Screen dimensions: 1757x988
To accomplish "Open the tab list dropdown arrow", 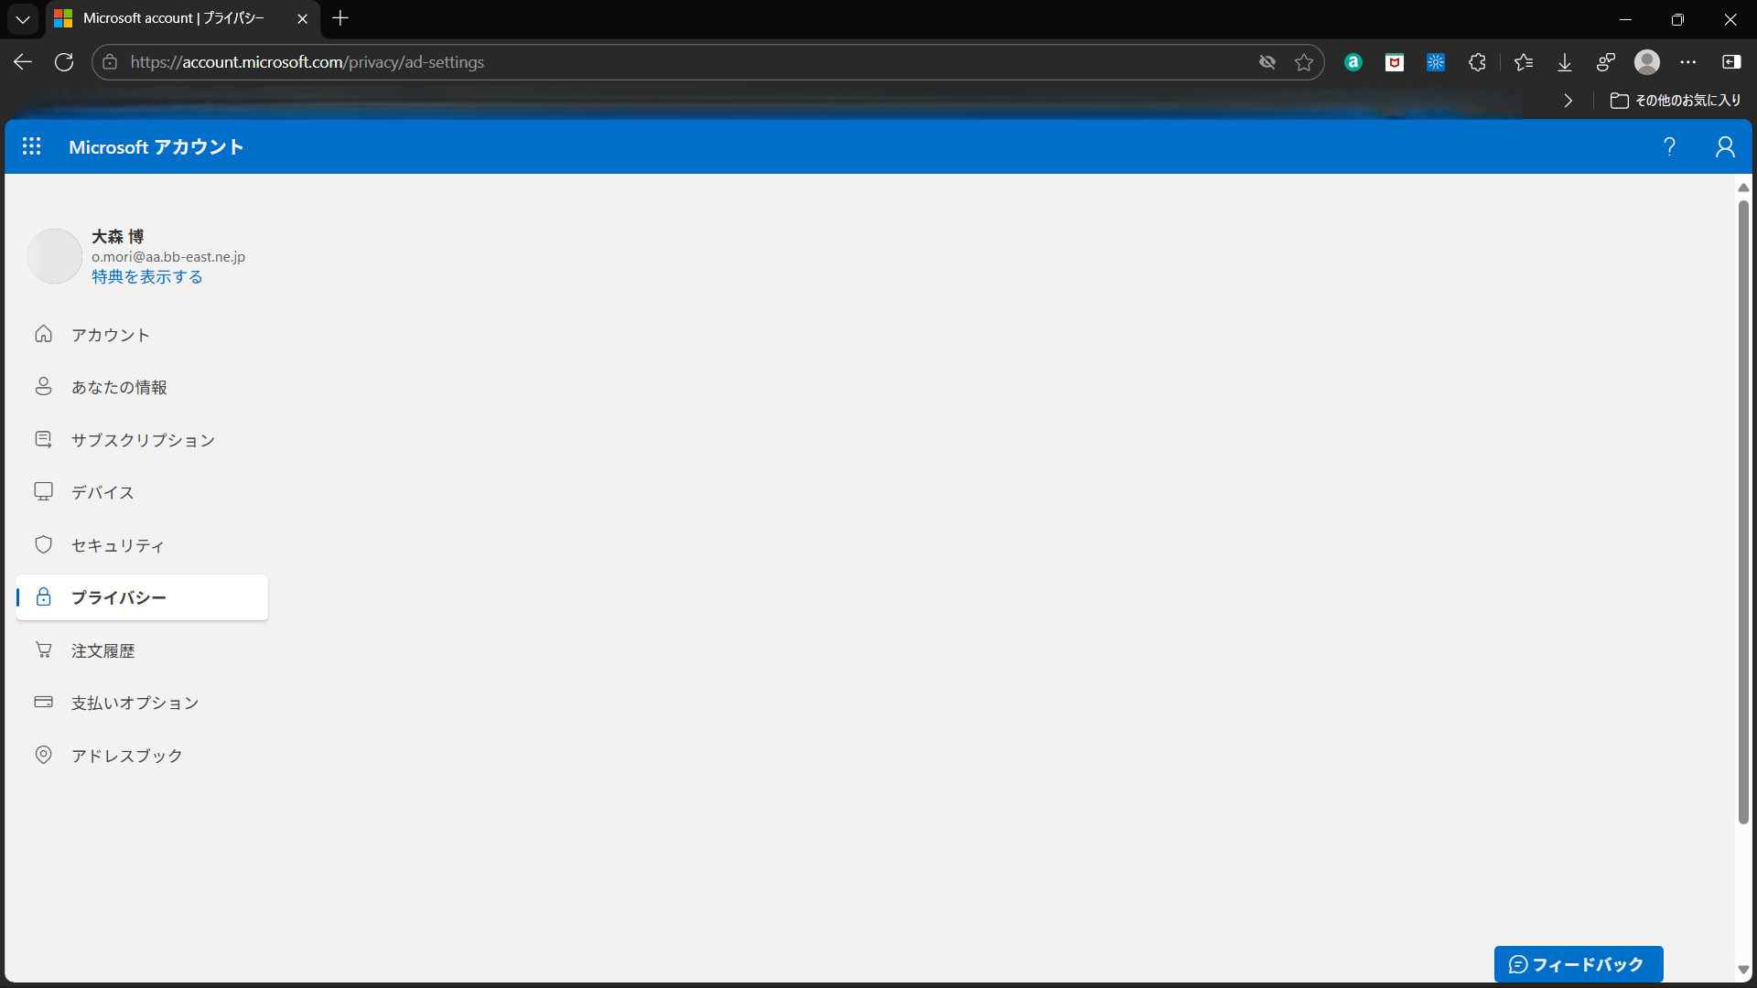I will [23, 18].
